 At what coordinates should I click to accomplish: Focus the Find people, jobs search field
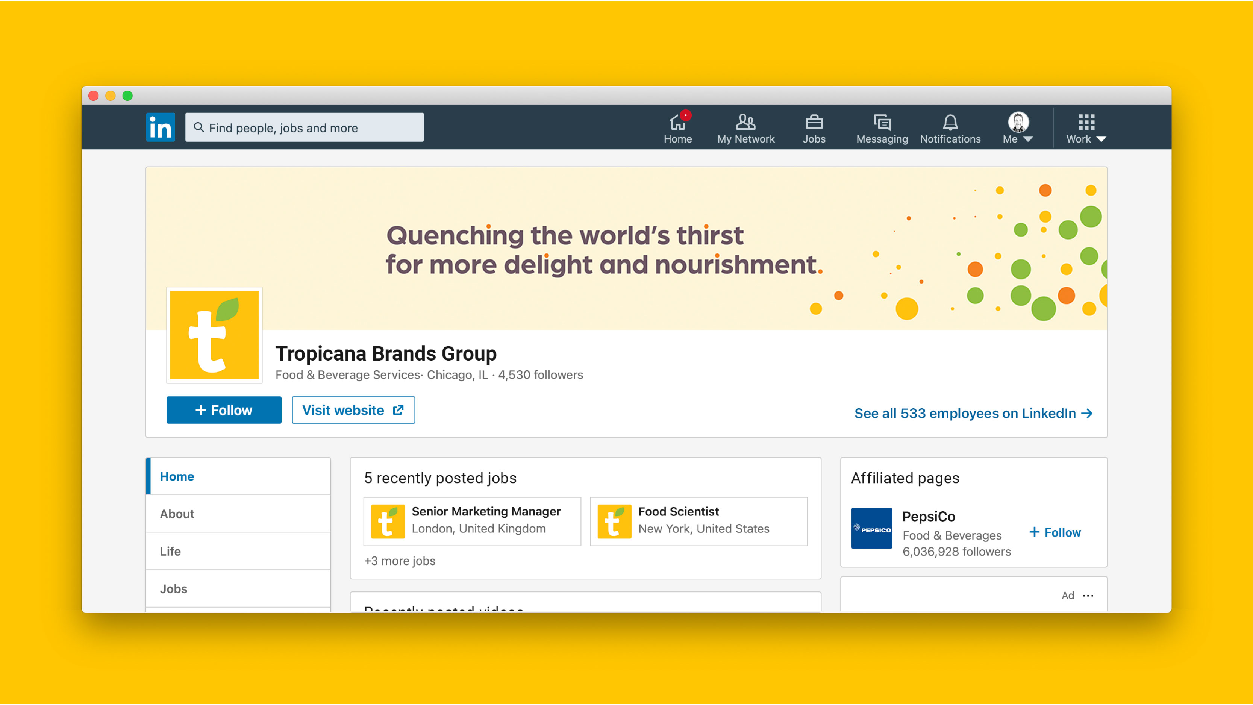click(305, 127)
